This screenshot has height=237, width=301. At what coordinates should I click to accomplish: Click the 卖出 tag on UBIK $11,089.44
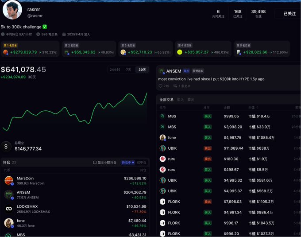click(208, 148)
